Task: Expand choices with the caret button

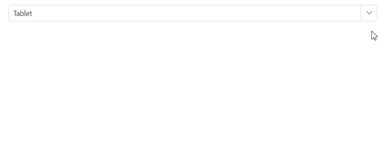Action: point(369,13)
